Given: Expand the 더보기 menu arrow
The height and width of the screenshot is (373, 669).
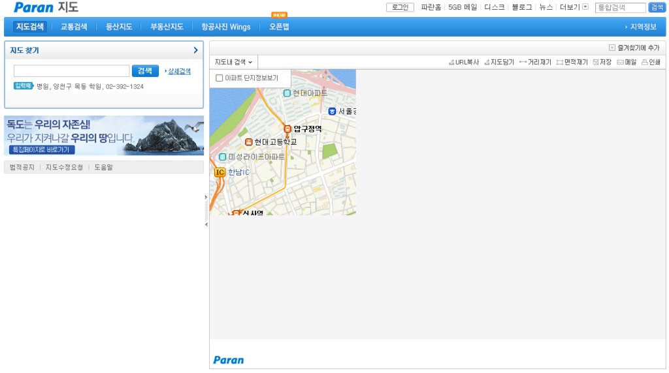Looking at the screenshot, I should click(585, 7).
